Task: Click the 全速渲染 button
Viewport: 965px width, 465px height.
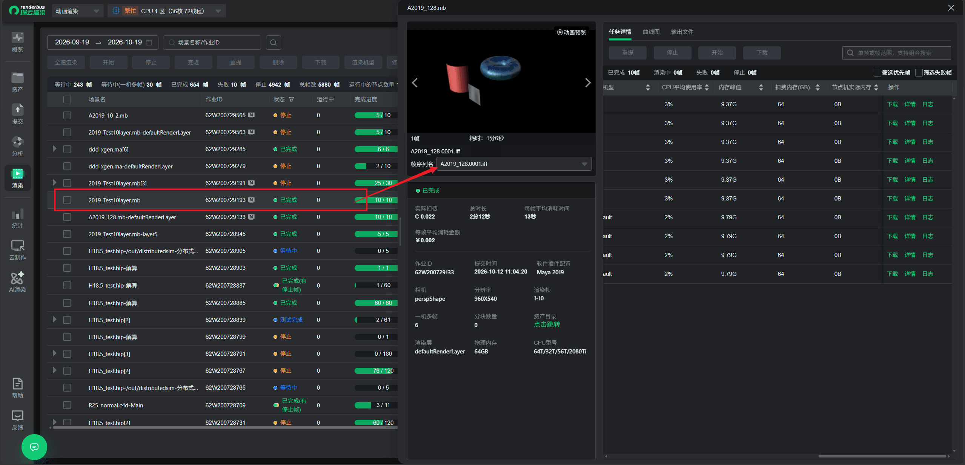Action: click(x=66, y=63)
